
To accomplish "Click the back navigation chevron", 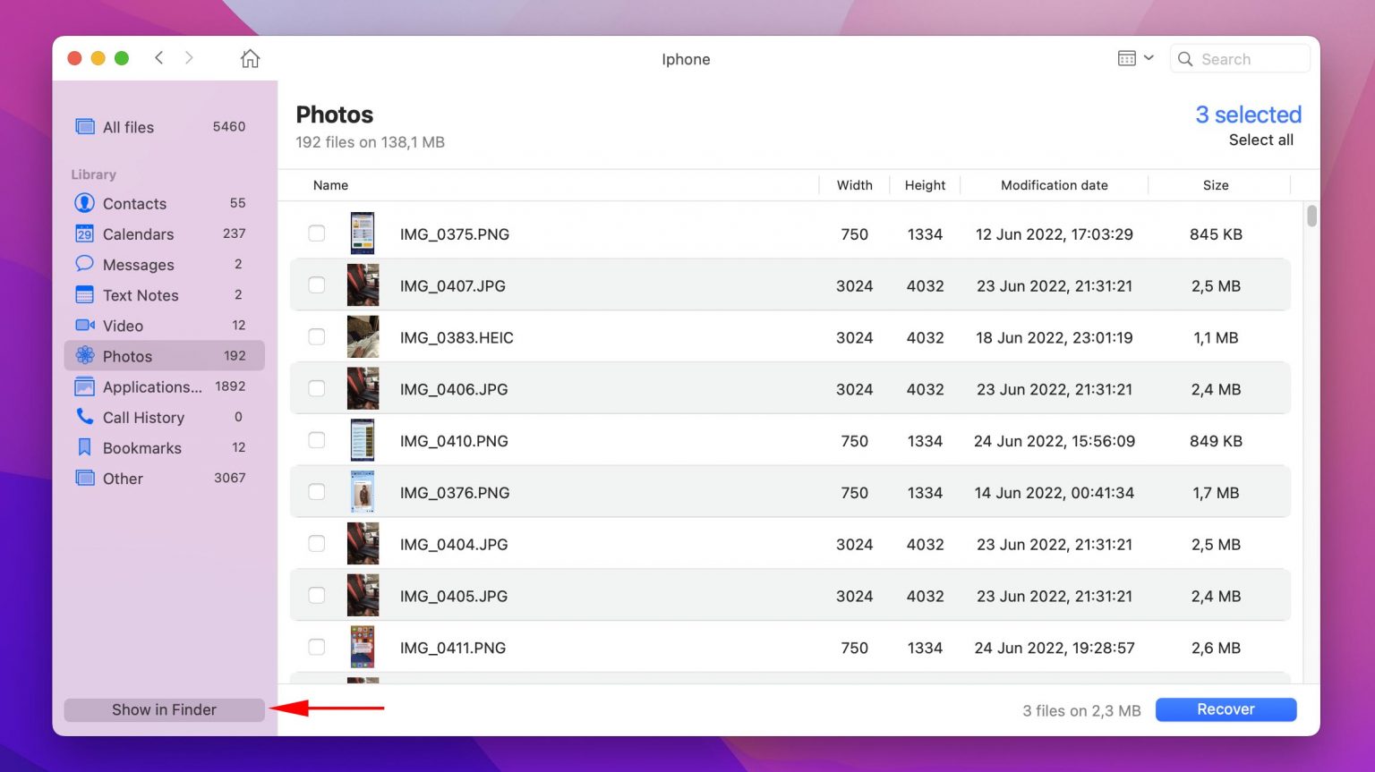I will (158, 57).
